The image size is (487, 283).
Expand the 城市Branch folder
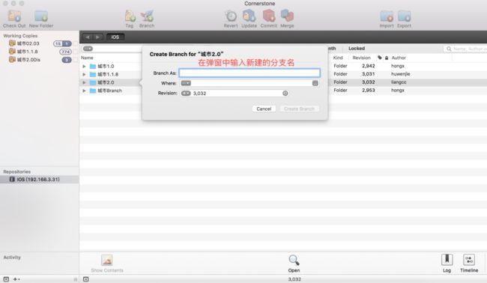[x=84, y=91]
